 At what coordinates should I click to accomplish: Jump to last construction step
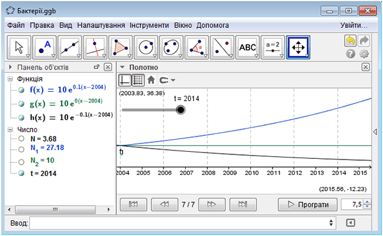point(243,204)
